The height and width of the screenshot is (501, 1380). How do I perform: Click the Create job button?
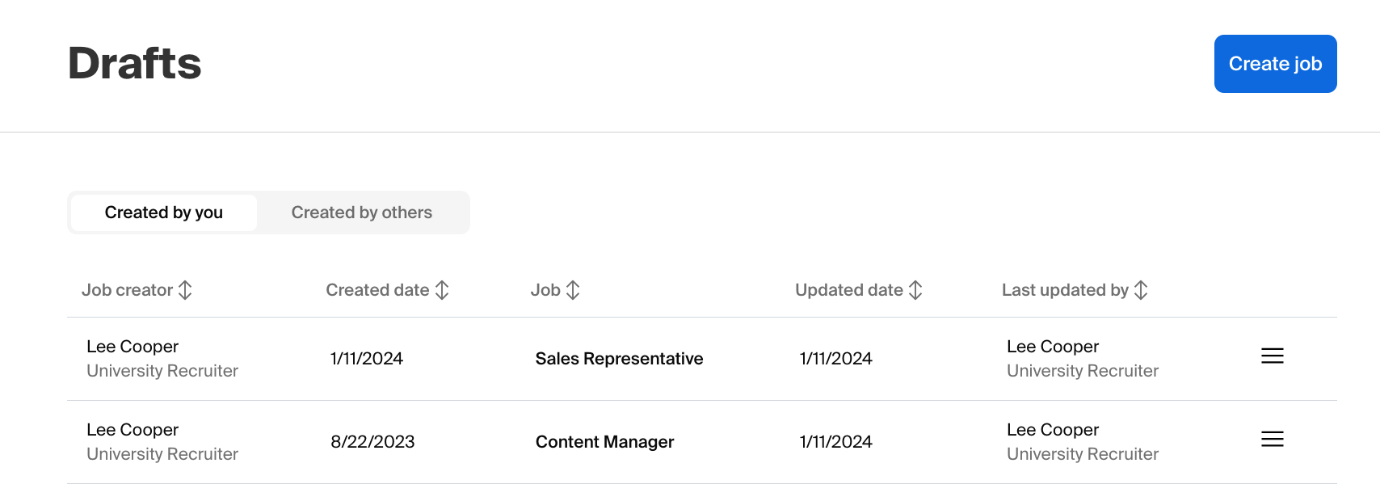click(x=1275, y=64)
